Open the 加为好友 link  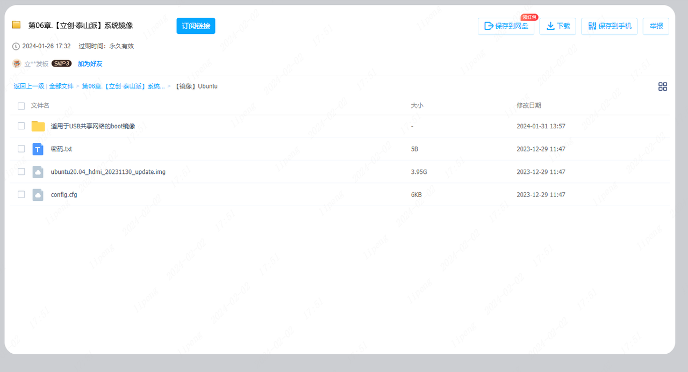coord(90,63)
